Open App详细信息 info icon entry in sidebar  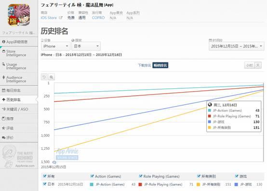(x=19, y=42)
